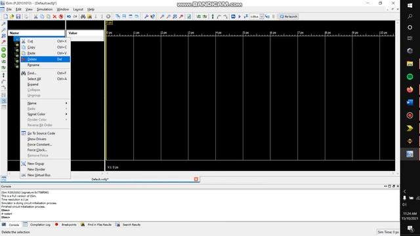Click the Add Marker icon in left sidebar
The height and width of the screenshot is (236, 420).
click(3, 75)
